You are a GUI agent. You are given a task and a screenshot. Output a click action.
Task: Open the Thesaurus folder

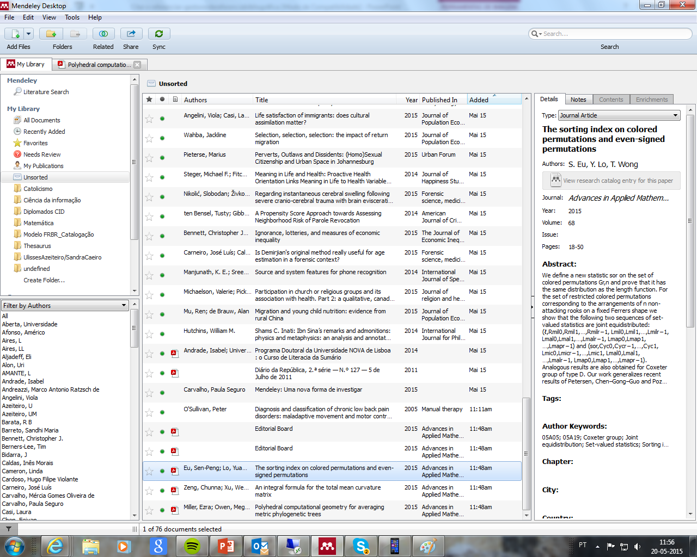[x=37, y=246]
